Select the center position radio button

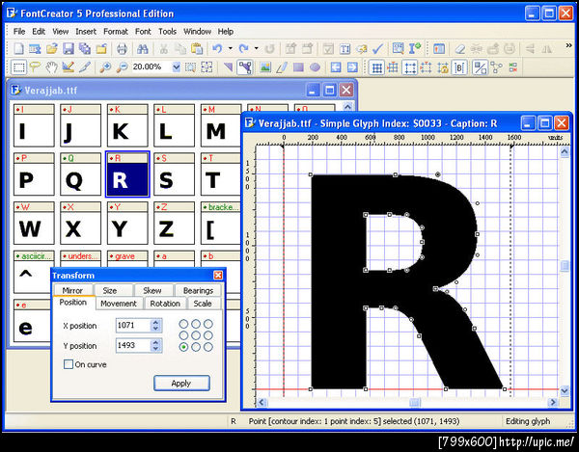pos(196,335)
